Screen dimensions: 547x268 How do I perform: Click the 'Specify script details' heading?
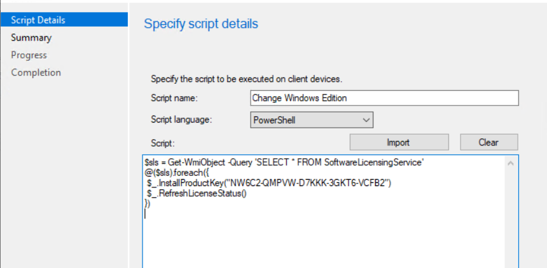coord(201,24)
